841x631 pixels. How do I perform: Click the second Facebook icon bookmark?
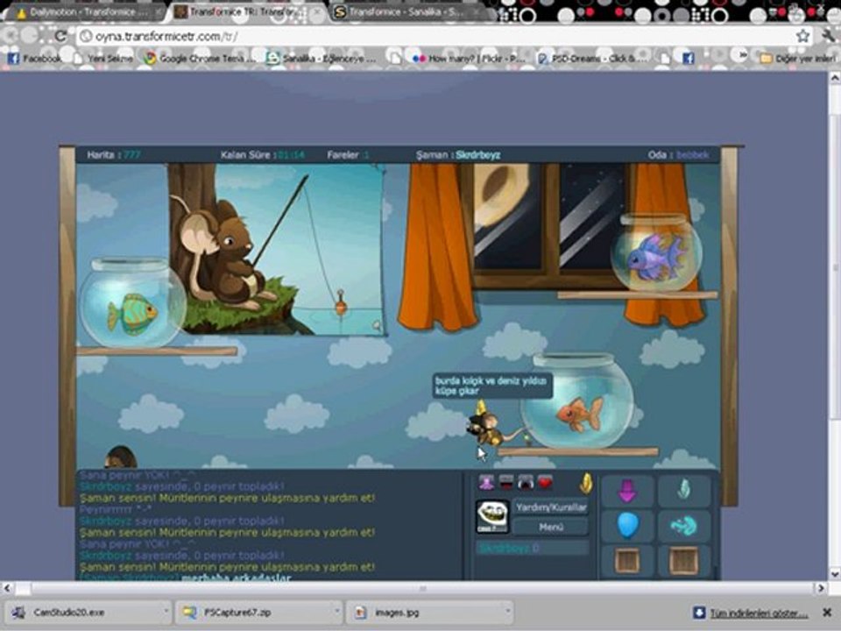(689, 58)
